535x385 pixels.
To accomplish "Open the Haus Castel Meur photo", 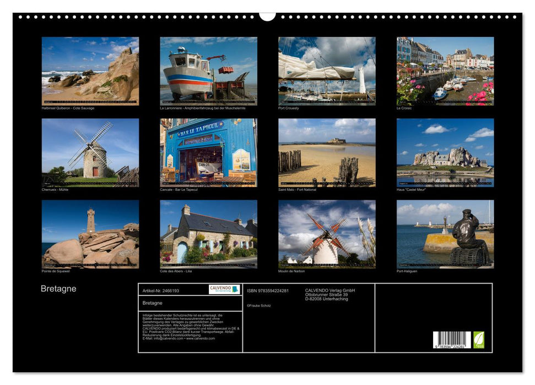I will pyautogui.click(x=445, y=153).
